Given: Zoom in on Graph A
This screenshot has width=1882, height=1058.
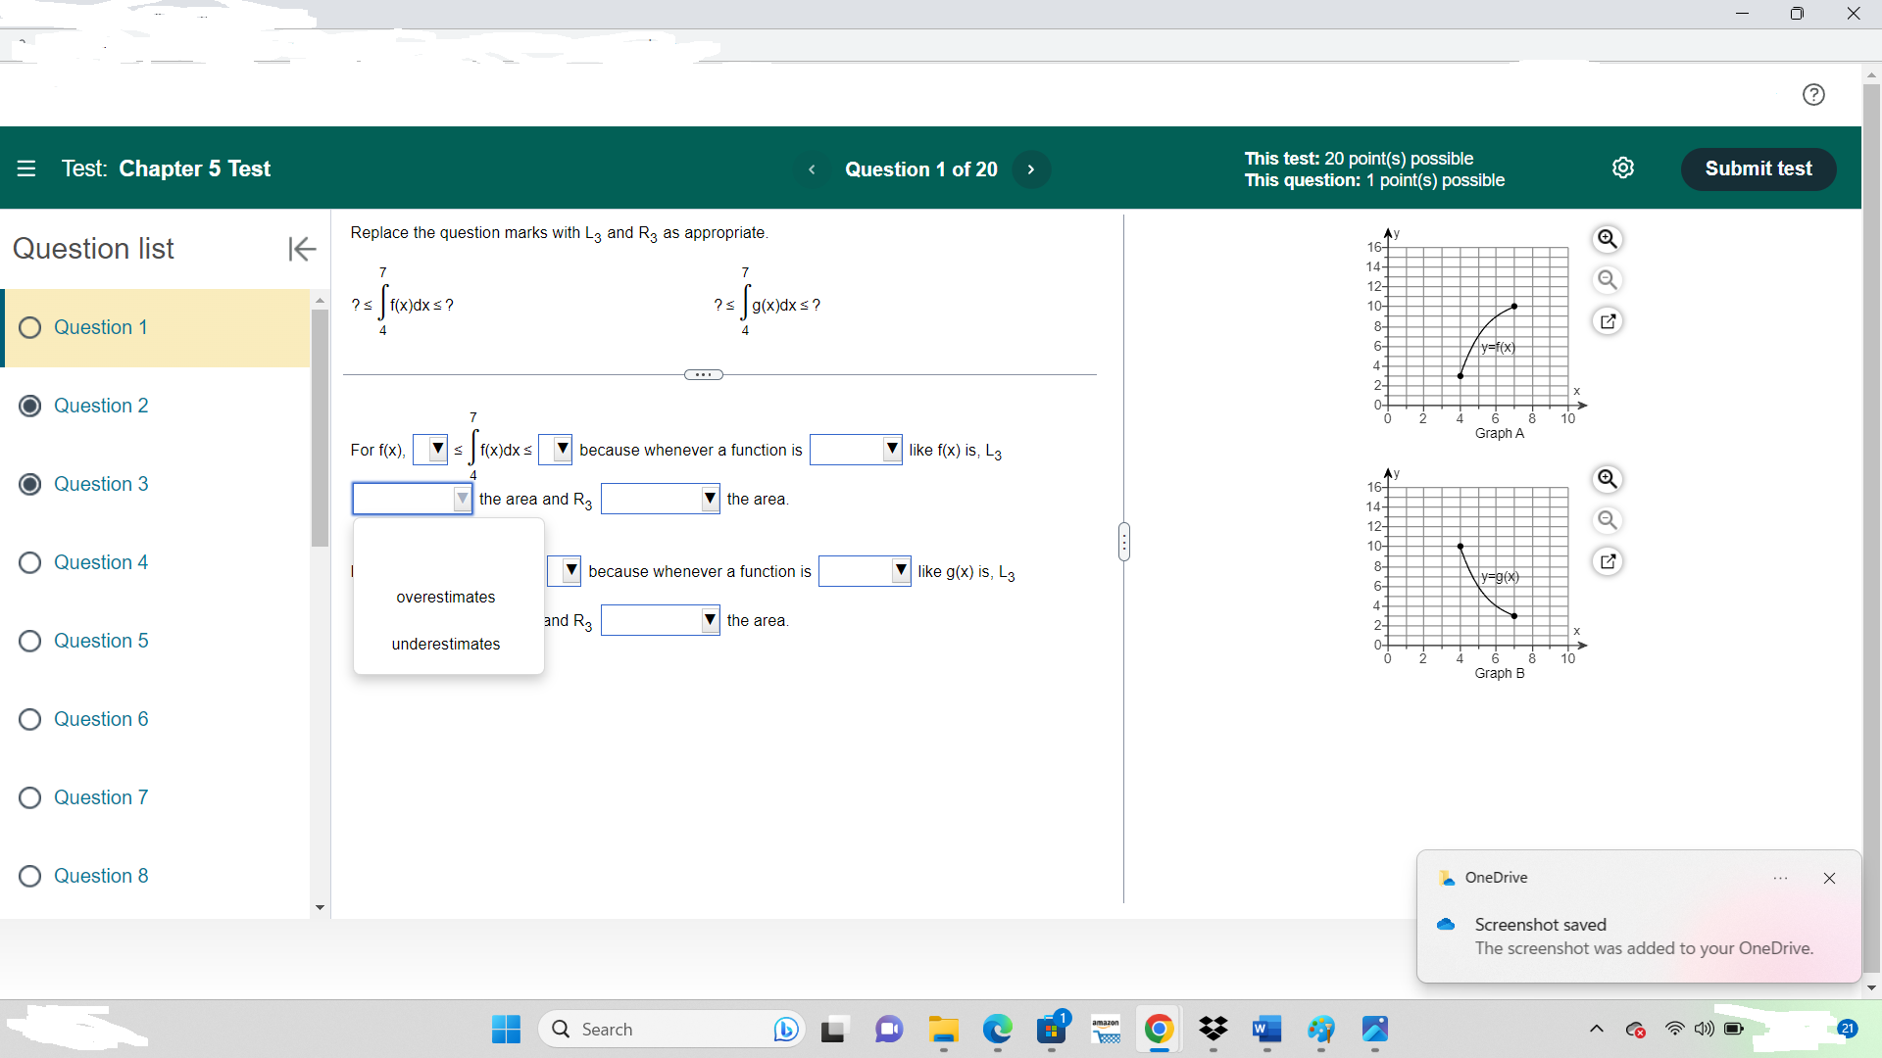Looking at the screenshot, I should 1608,239.
